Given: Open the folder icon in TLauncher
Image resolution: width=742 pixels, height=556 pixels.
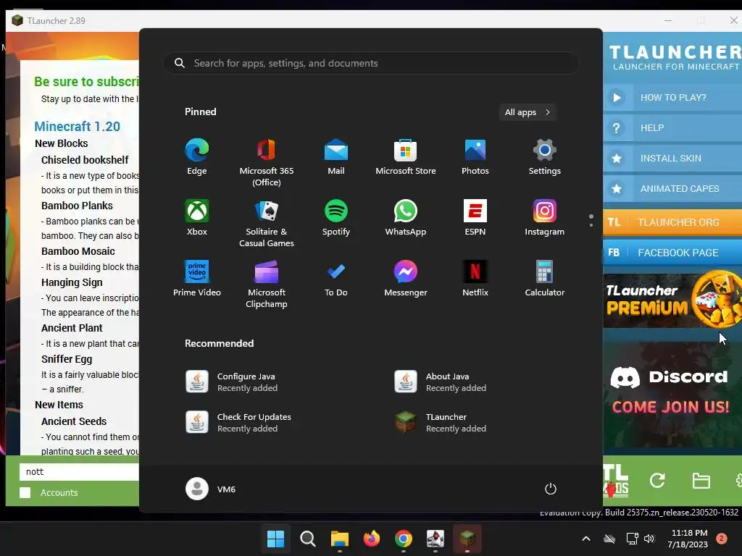Looking at the screenshot, I should [x=701, y=481].
